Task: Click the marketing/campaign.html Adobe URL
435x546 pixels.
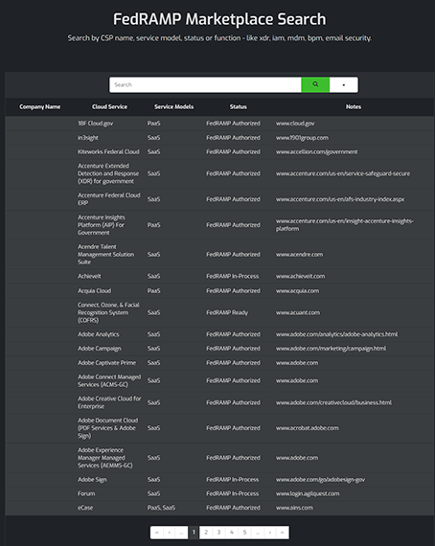Action: (331, 349)
